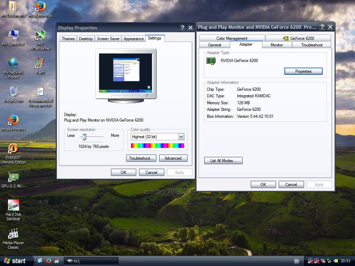Viewport: 355px width, 266px height.
Task: Expand the Color quality dropdown
Action: coord(181,137)
